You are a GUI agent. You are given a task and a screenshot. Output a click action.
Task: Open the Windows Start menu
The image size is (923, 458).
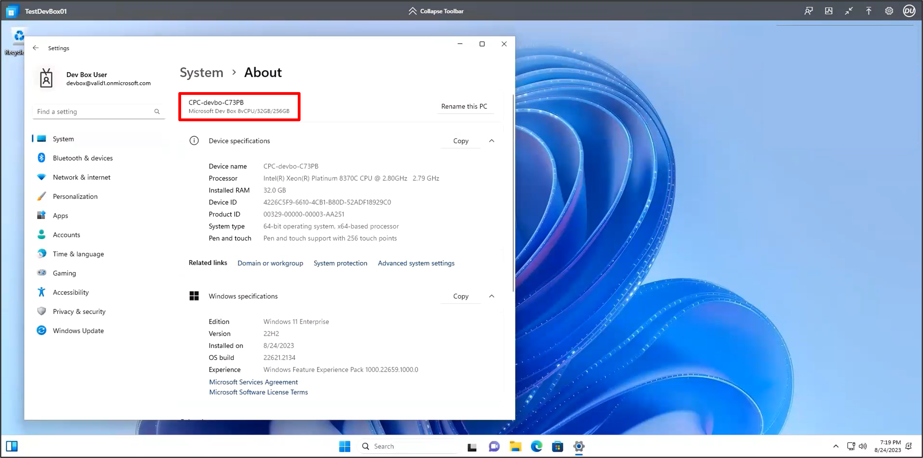pos(345,446)
